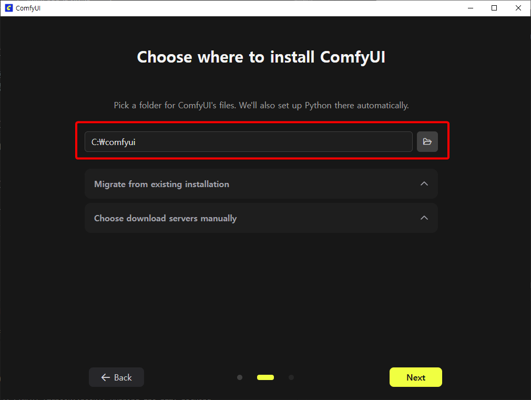The height and width of the screenshot is (400, 531).
Task: Go Back to the previous step
Action: click(116, 377)
